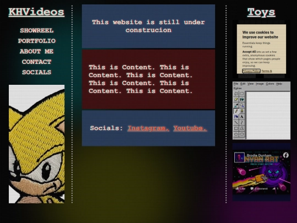Open the Edit menu in Paint
The image size is (297, 223).
coord(243,84)
